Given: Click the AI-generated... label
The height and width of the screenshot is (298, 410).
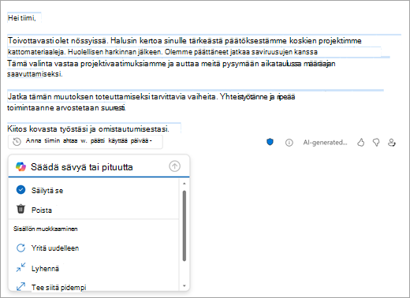Looking at the screenshot, I should point(325,143).
